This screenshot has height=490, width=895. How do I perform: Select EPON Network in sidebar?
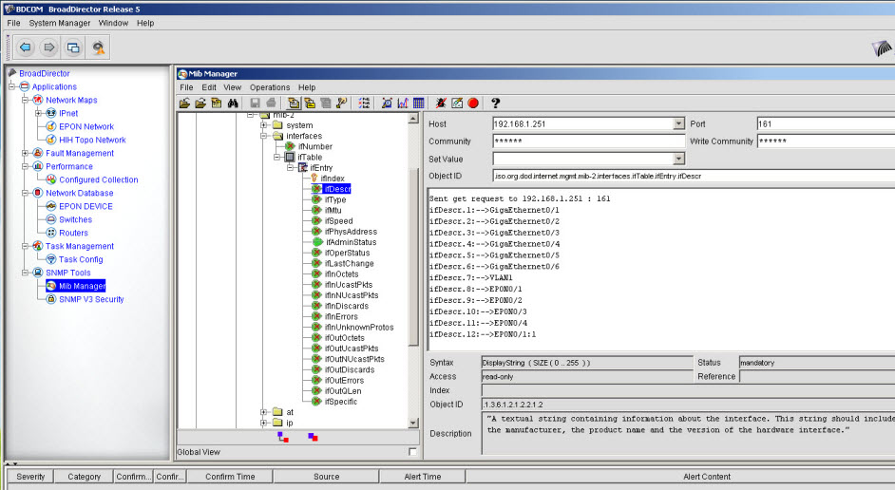pyautogui.click(x=86, y=126)
